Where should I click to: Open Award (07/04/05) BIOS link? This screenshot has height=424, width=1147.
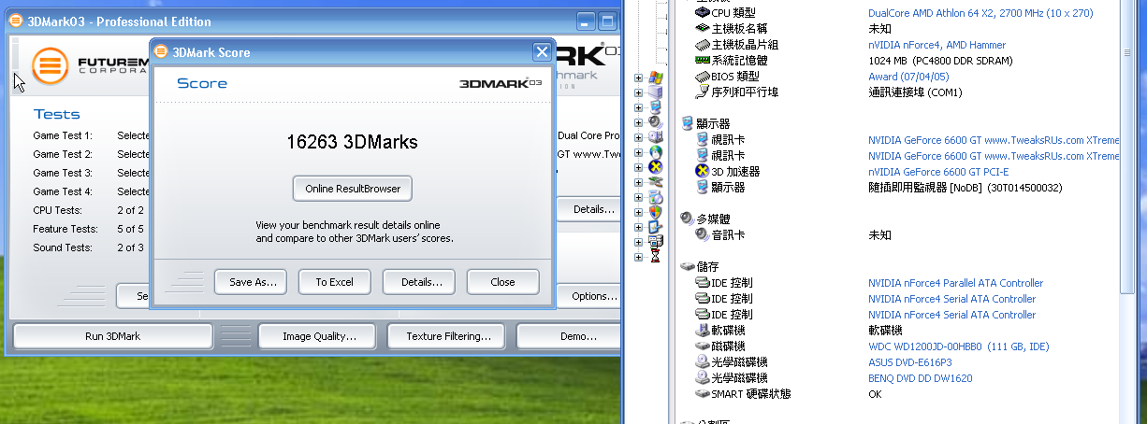tap(908, 77)
